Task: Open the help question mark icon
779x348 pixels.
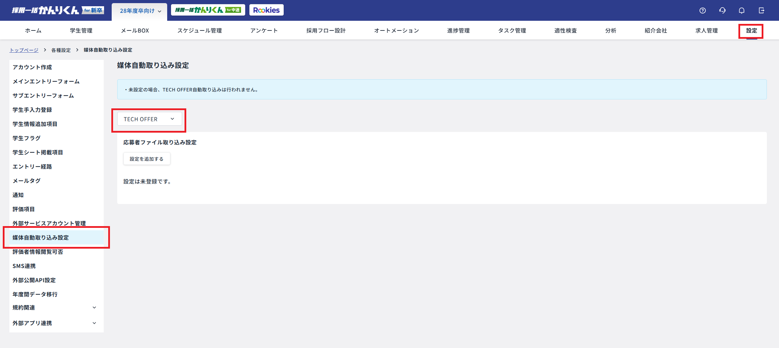Action: point(703,10)
